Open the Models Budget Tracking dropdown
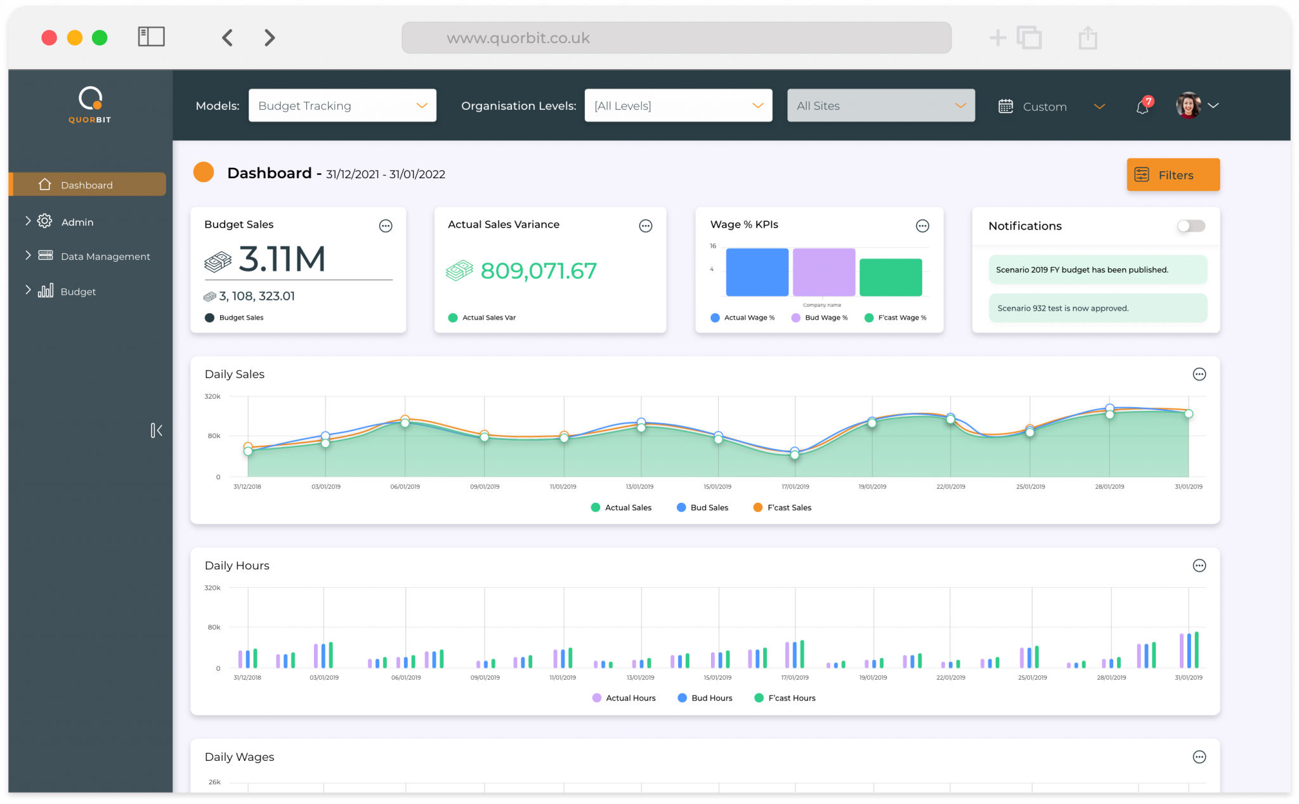Viewport: 1299px width, 804px height. tap(343, 105)
